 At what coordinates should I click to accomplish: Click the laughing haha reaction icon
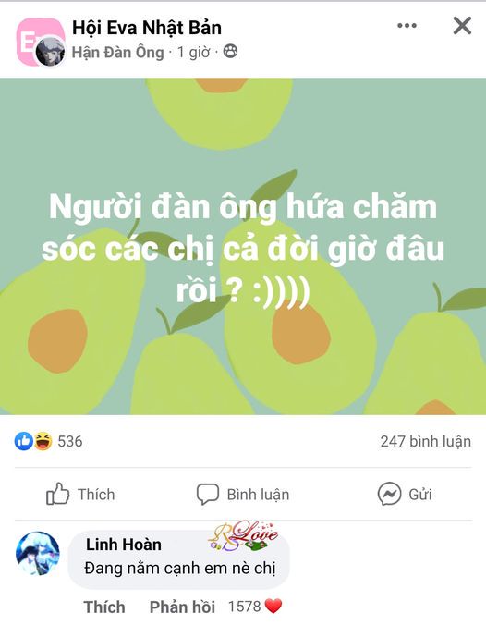click(x=43, y=441)
